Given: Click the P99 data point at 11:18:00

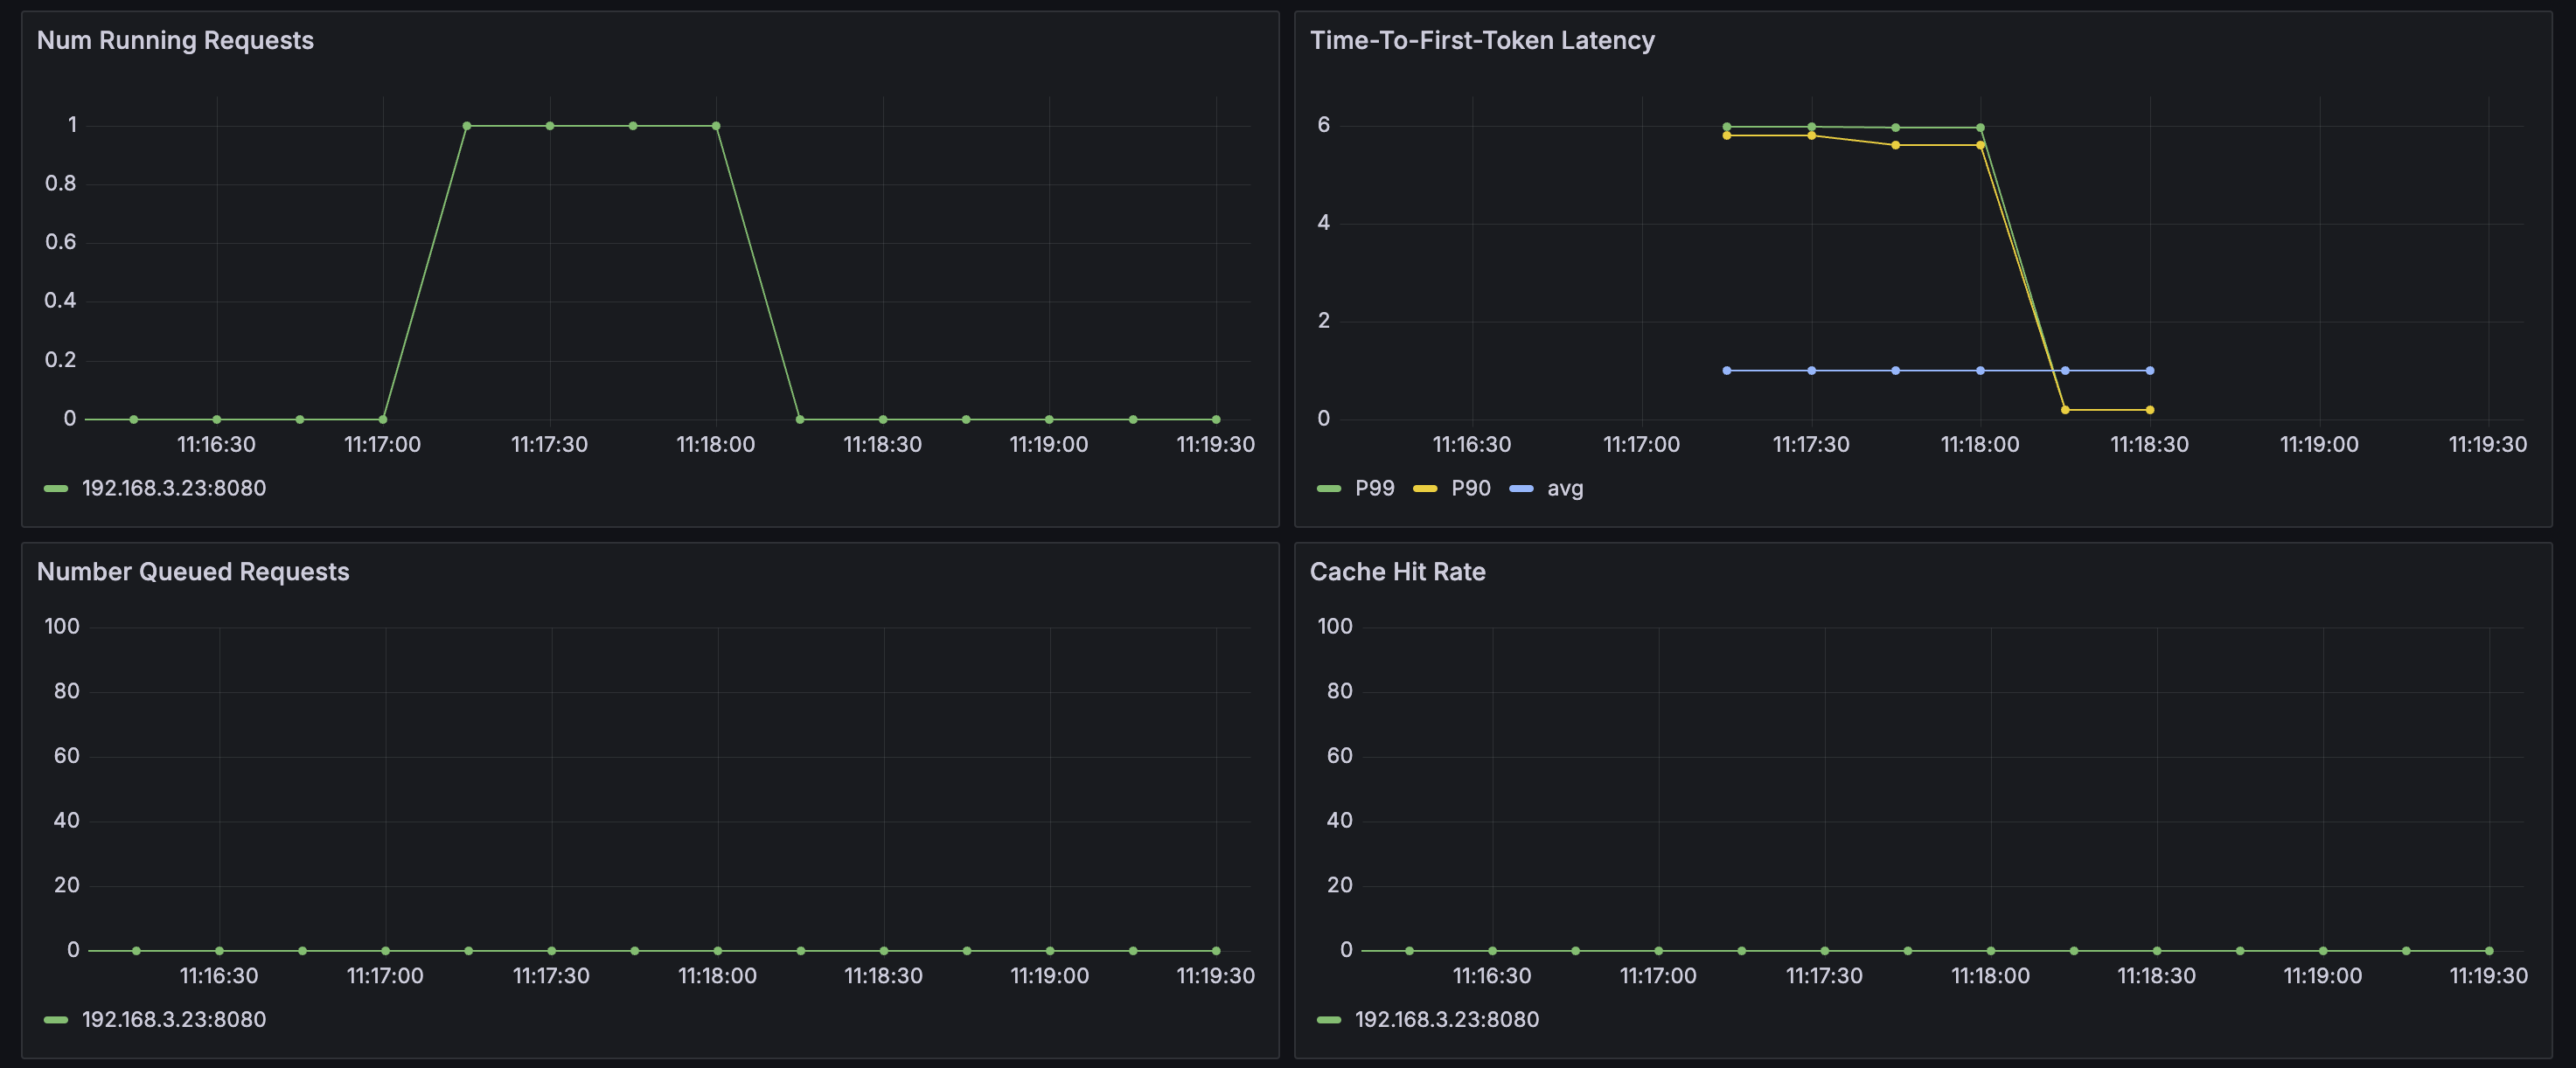Looking at the screenshot, I should click(x=1980, y=128).
